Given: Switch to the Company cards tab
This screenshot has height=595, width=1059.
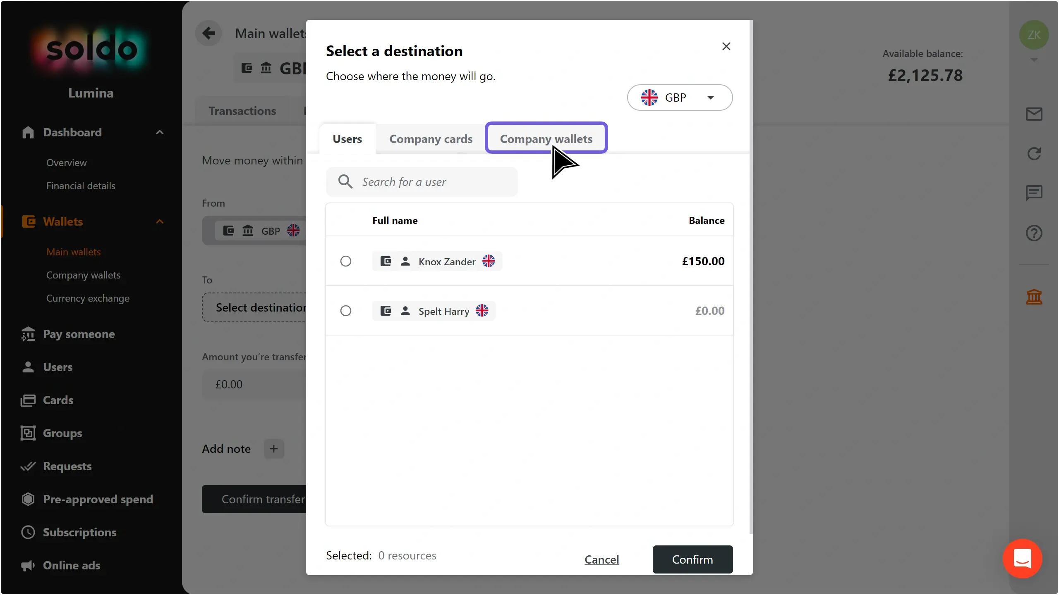Looking at the screenshot, I should coord(431,139).
